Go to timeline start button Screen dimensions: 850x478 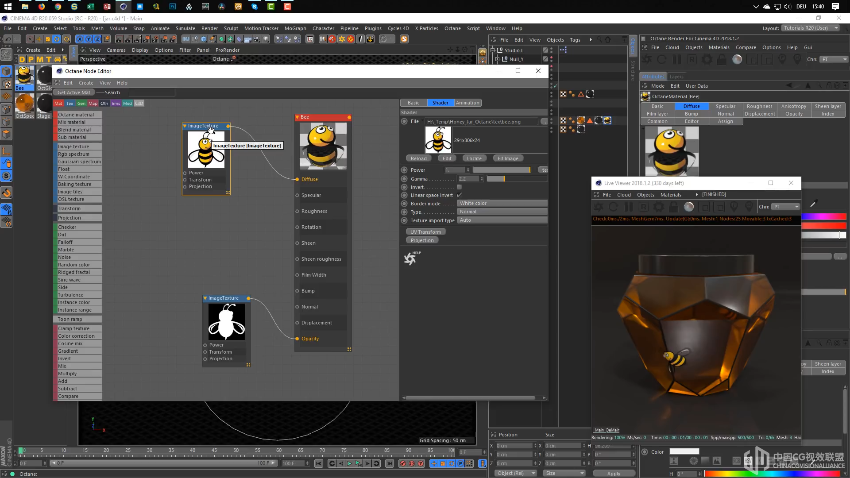tap(318, 463)
